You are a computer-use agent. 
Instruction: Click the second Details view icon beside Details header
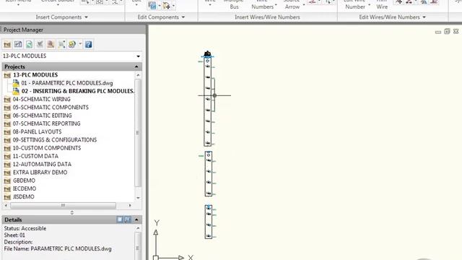pos(128,220)
